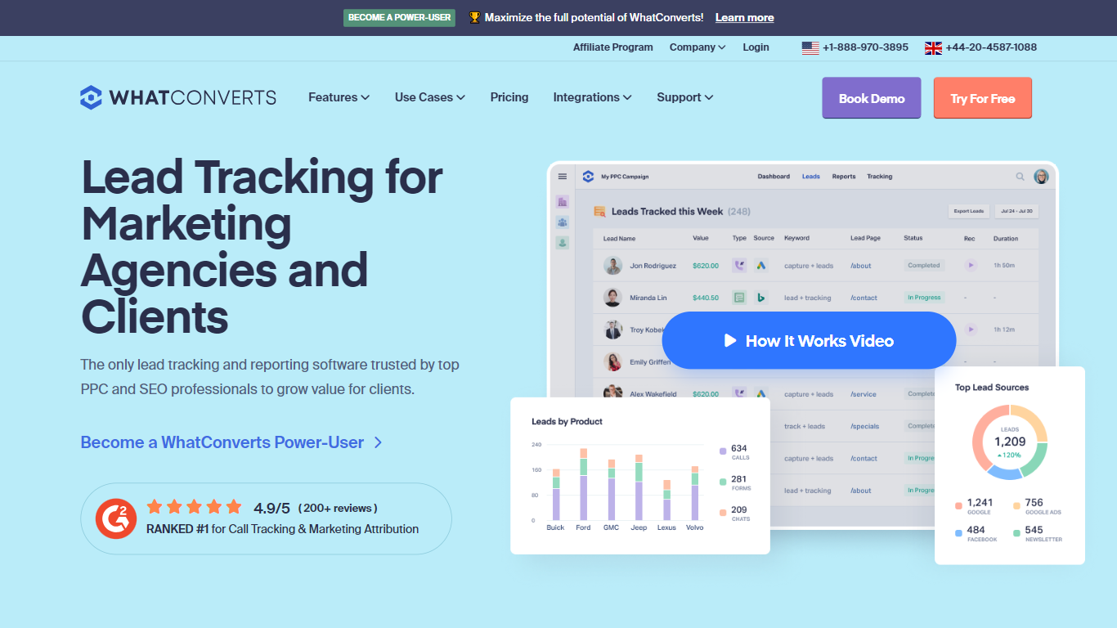This screenshot has height=628, width=1117.
Task: Click the +44-20-4587-1088 phone number
Action: pos(991,47)
